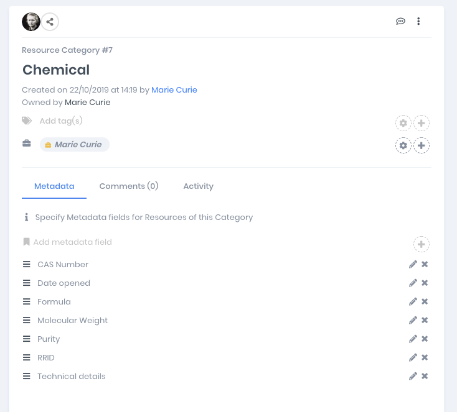Delete the Date opened metadata field
The image size is (457, 412).
pyautogui.click(x=425, y=283)
